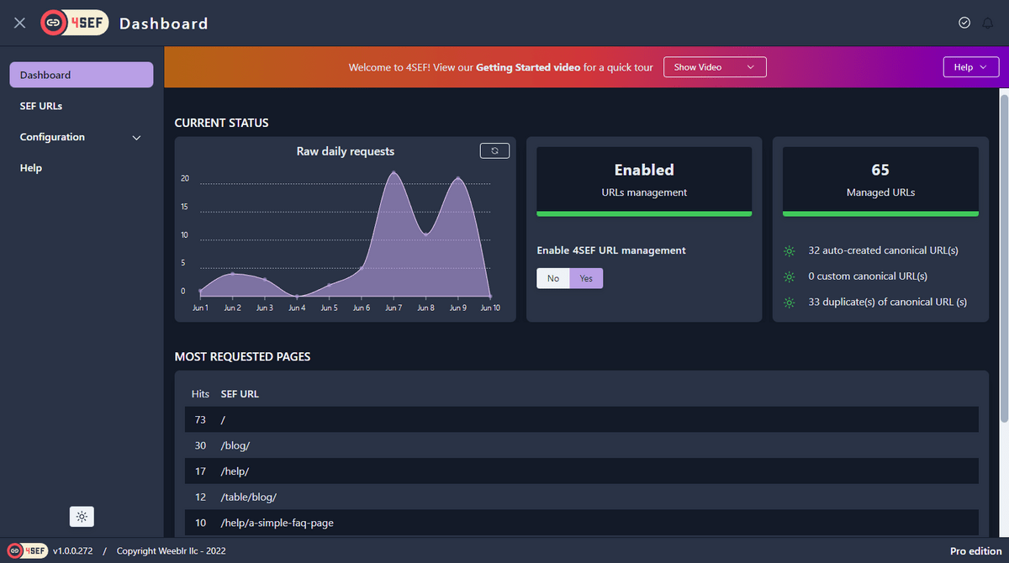Open notifications via the bell icon
The width and height of the screenshot is (1009, 563).
point(988,23)
